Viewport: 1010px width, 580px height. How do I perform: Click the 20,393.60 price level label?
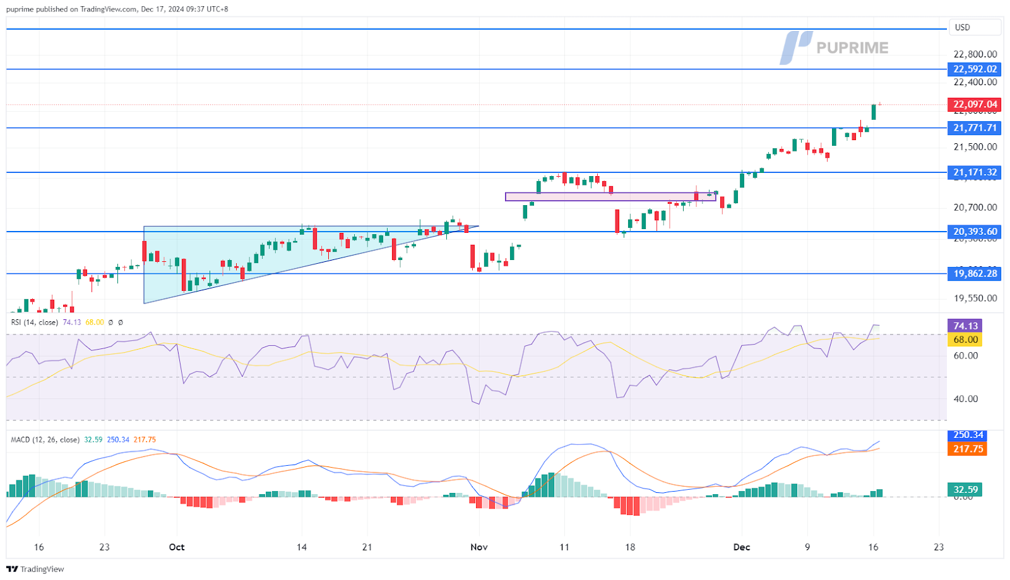(975, 232)
